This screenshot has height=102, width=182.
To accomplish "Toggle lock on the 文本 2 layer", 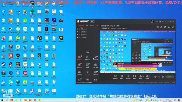I will pyautogui.click(x=80, y=29).
